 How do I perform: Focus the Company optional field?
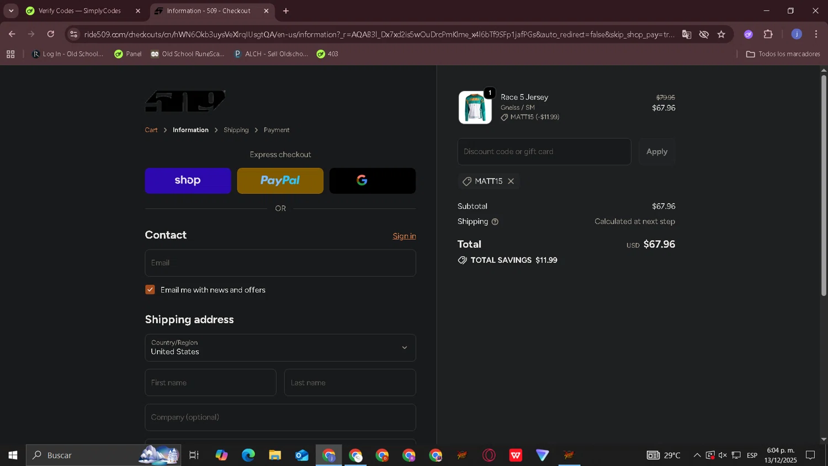click(x=280, y=417)
